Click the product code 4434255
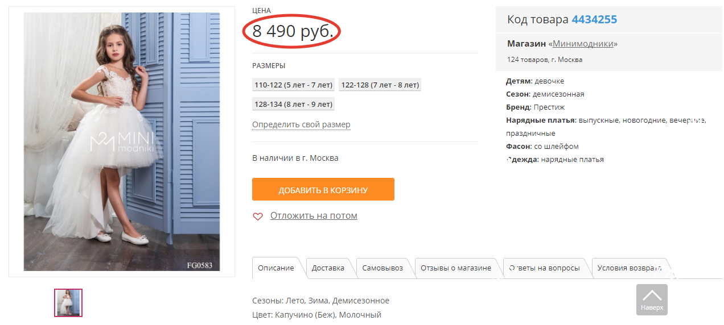This screenshot has height=325, width=724. click(594, 19)
